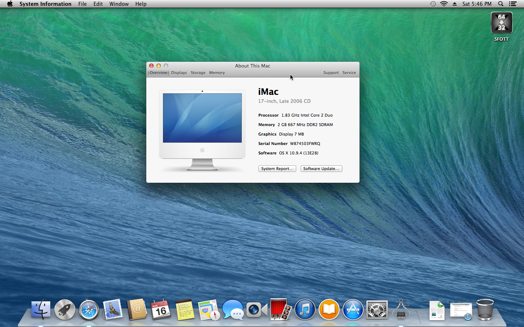Open iBooks orange book icon
Image resolution: width=524 pixels, height=327 pixels.
tap(329, 310)
